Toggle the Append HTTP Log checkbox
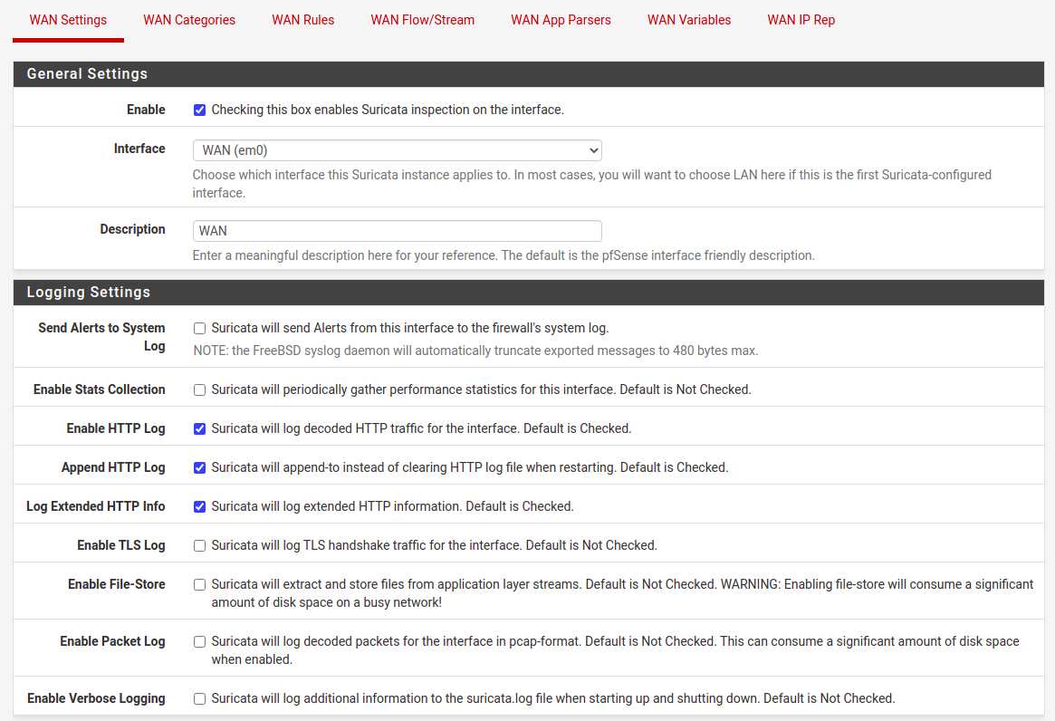Screen dimensions: 1055x721 (x=200, y=468)
